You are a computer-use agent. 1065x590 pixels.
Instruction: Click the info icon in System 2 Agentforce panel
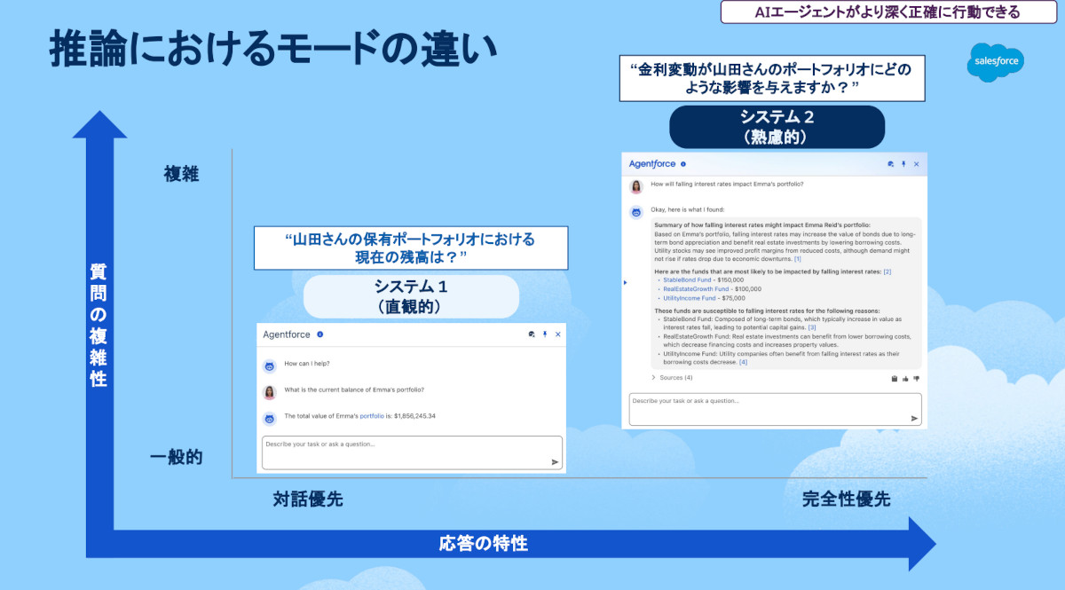click(x=682, y=164)
